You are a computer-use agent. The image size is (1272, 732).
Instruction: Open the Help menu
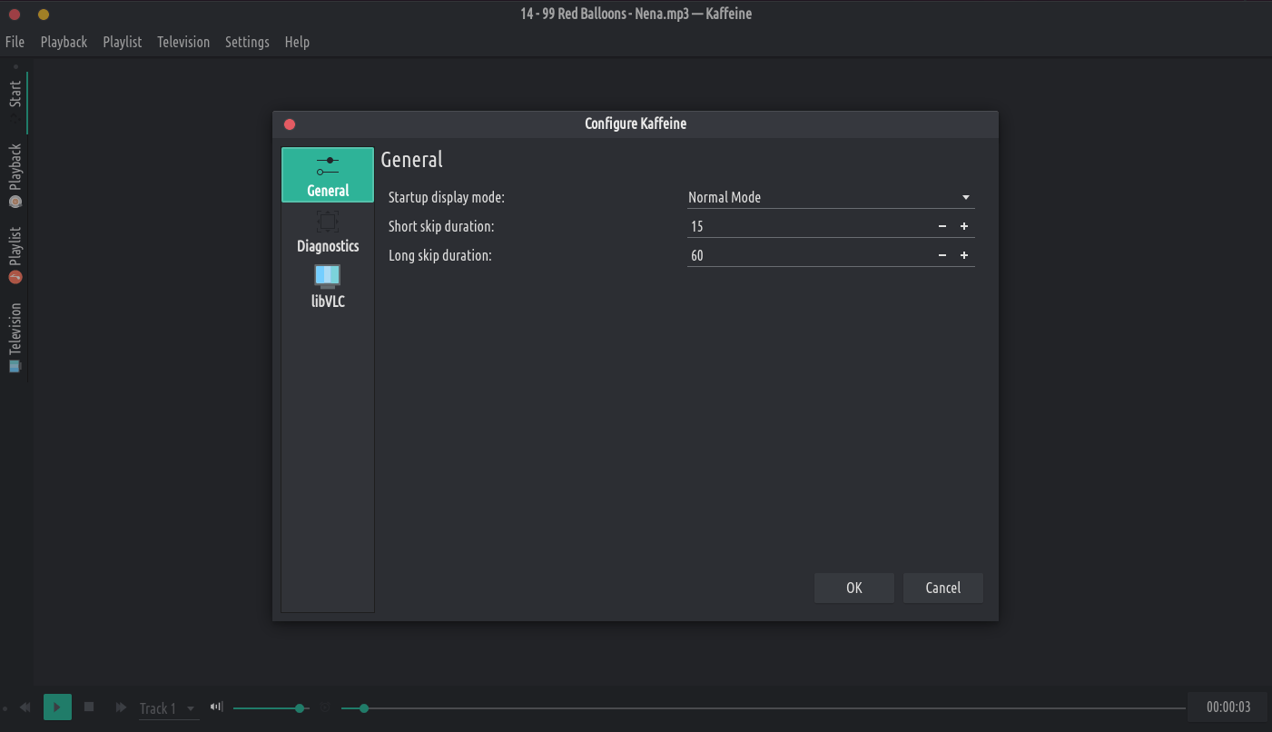(297, 42)
